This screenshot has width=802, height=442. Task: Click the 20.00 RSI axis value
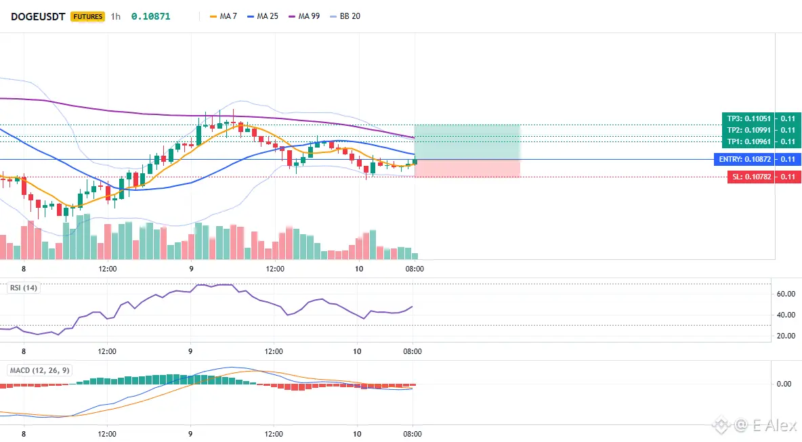786,336
